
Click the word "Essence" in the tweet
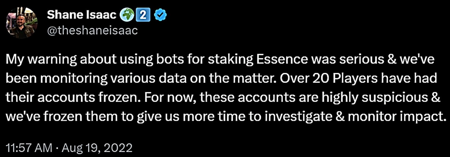click(x=282, y=59)
